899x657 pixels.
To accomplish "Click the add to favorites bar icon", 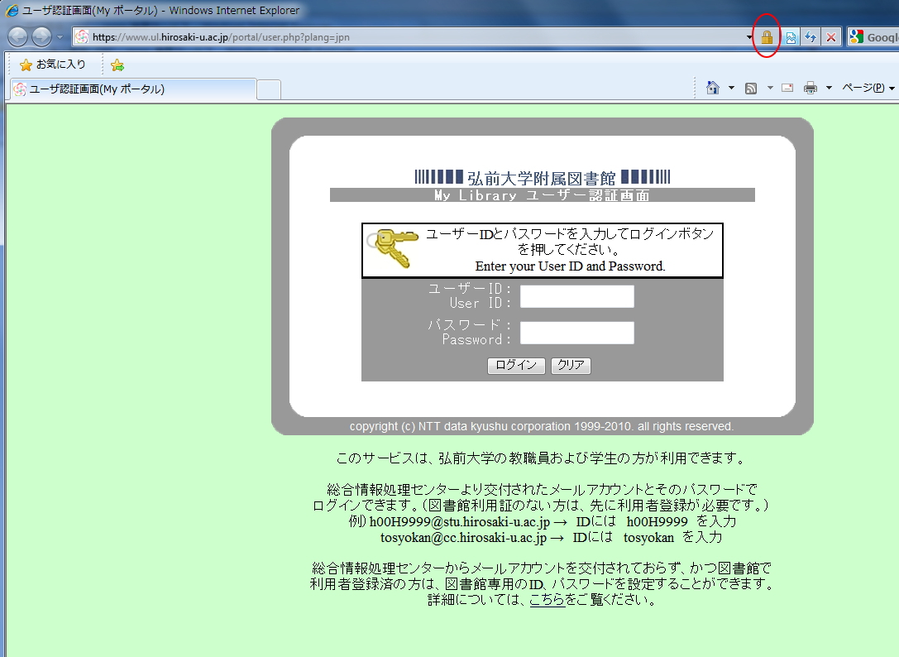I will point(117,65).
